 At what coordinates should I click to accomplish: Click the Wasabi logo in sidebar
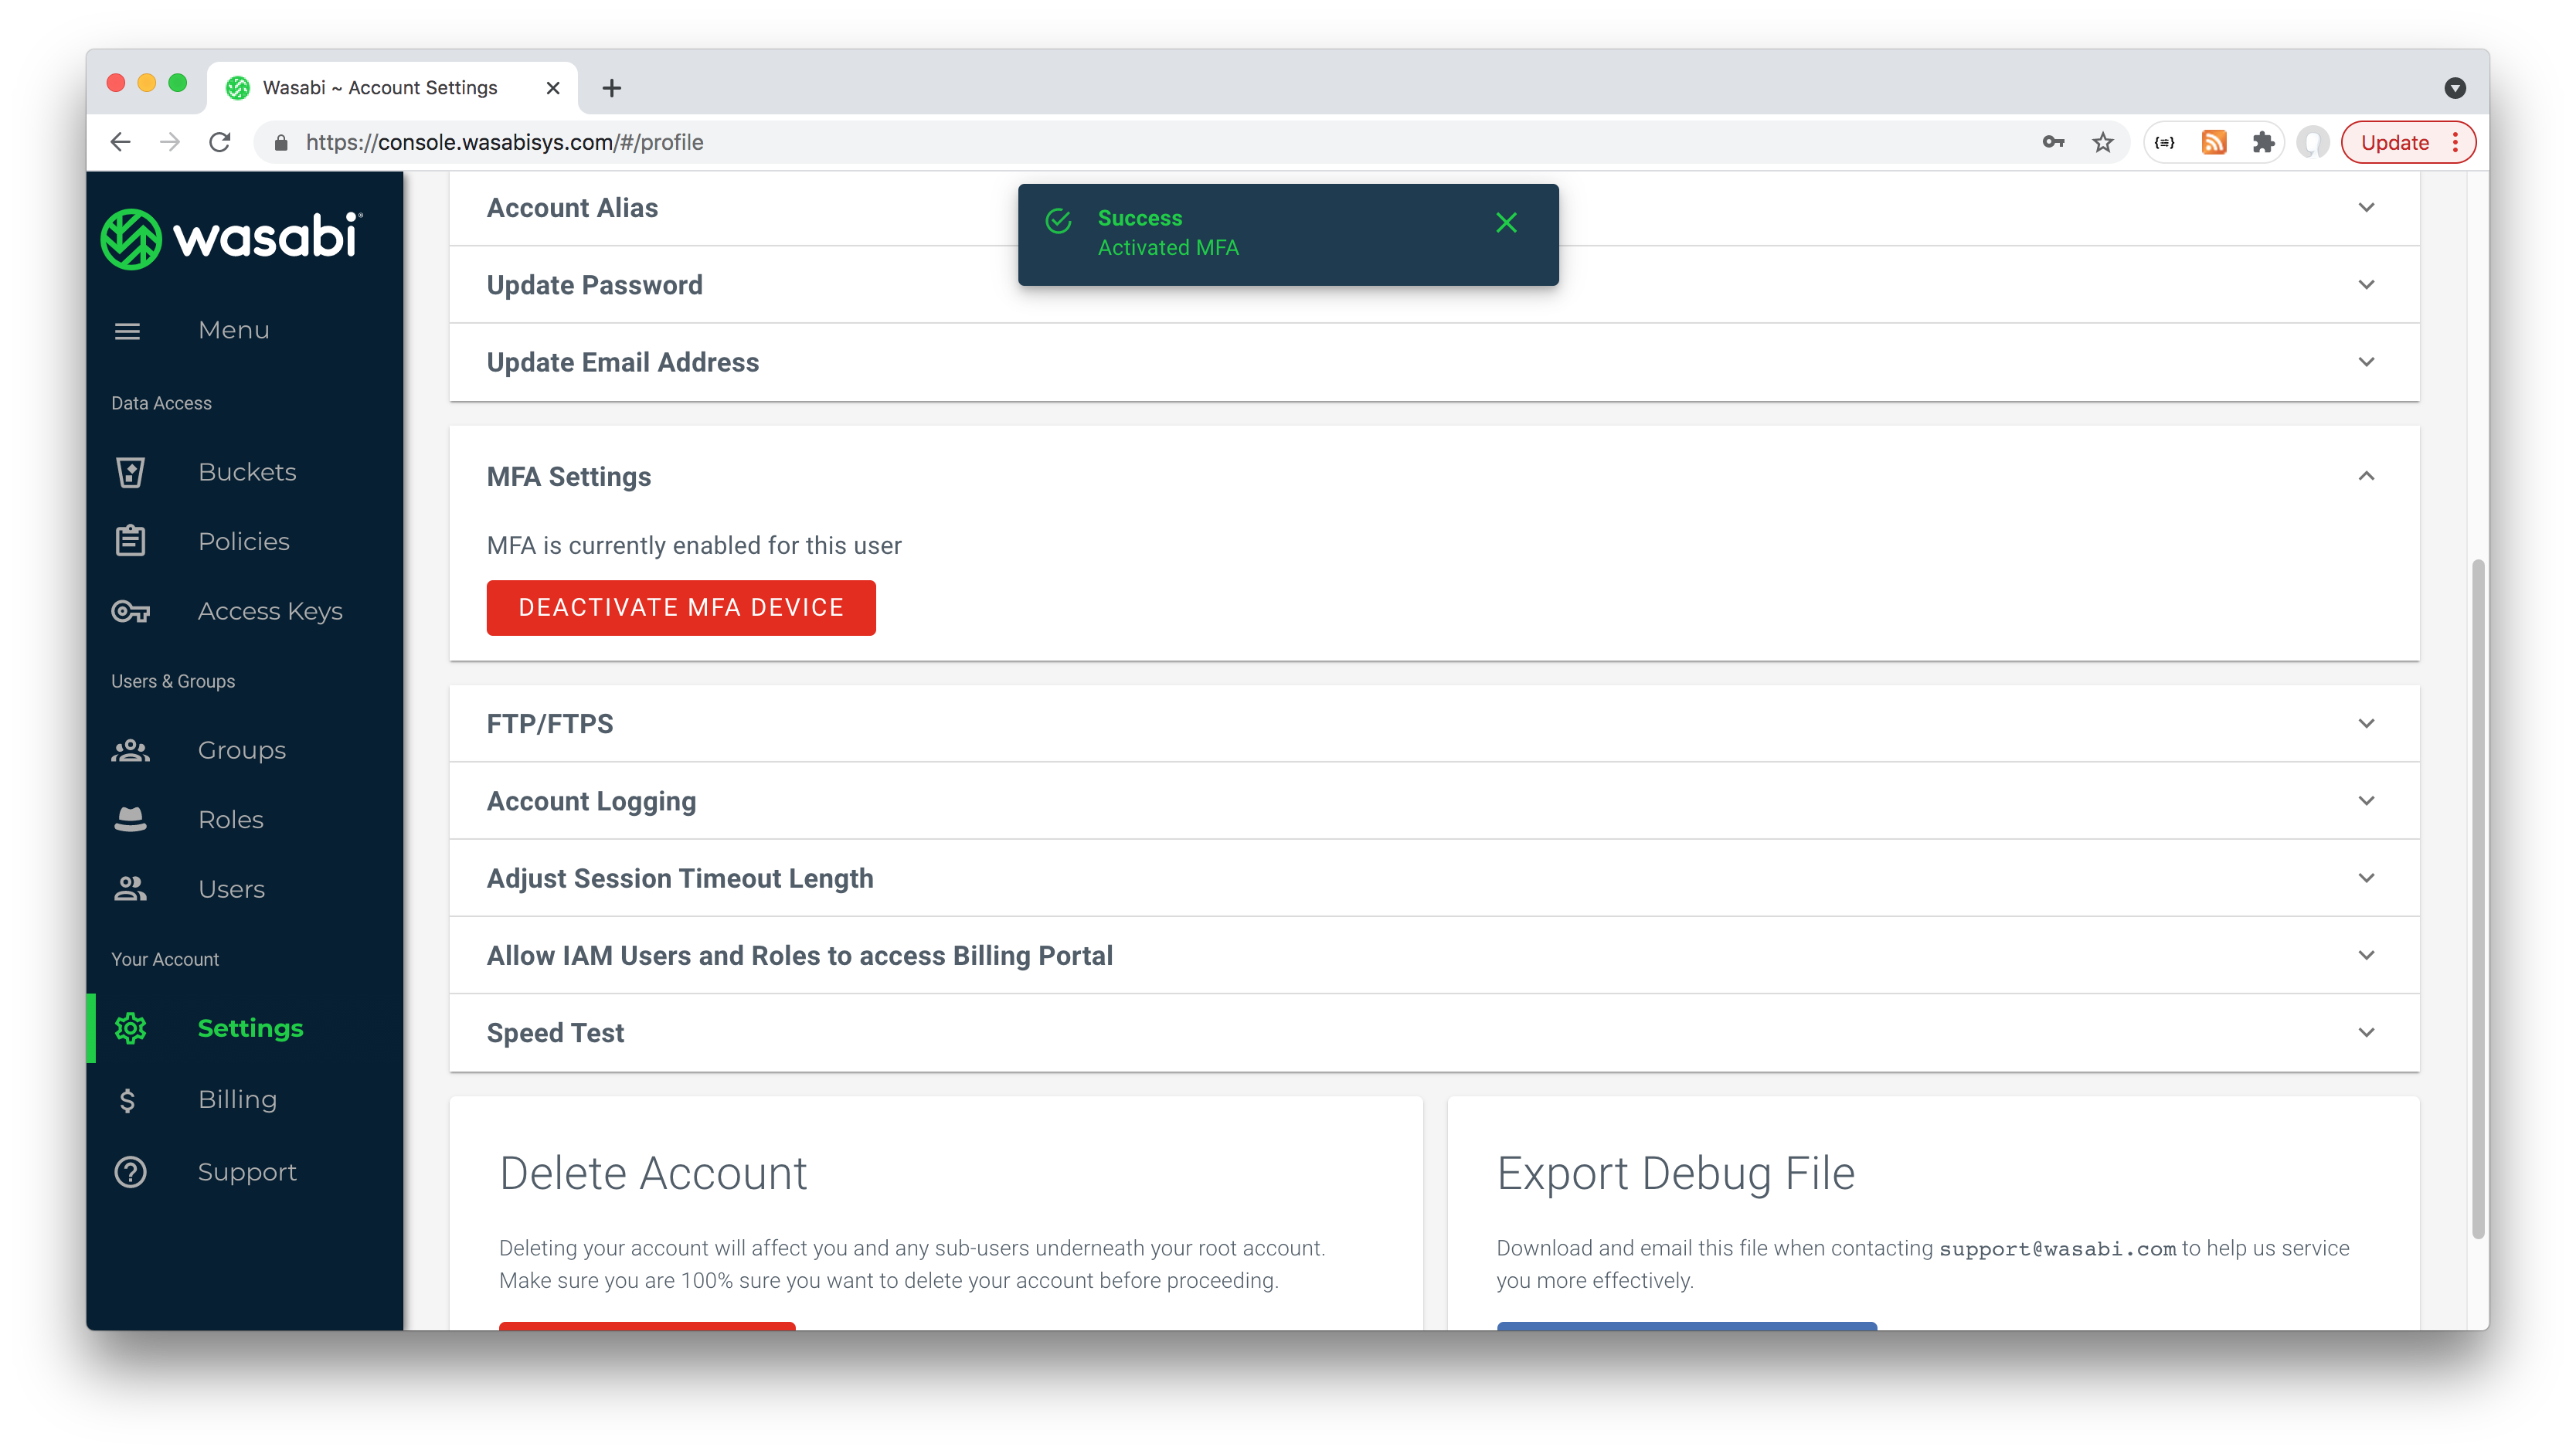[x=231, y=239]
